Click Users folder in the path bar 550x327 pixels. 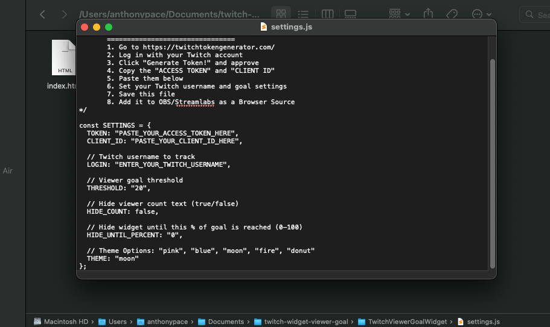coord(112,322)
